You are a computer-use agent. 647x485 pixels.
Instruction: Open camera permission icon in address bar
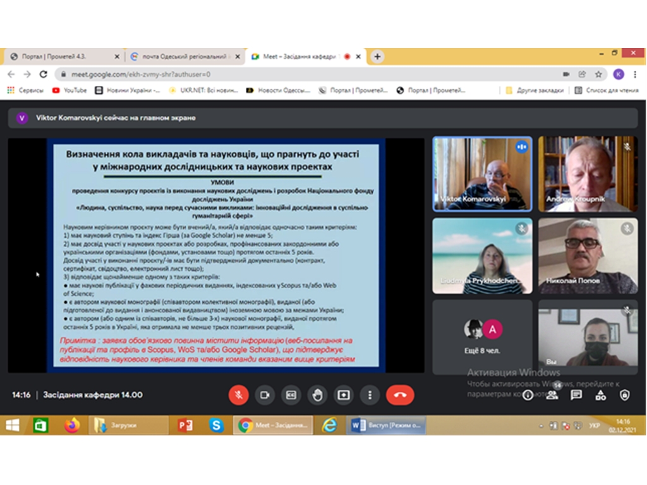click(x=566, y=75)
